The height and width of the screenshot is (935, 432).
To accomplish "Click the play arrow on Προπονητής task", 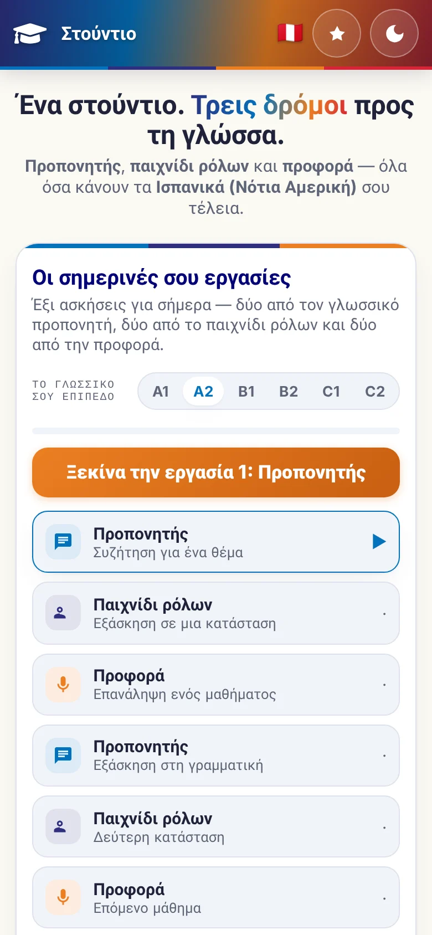I will (x=379, y=542).
